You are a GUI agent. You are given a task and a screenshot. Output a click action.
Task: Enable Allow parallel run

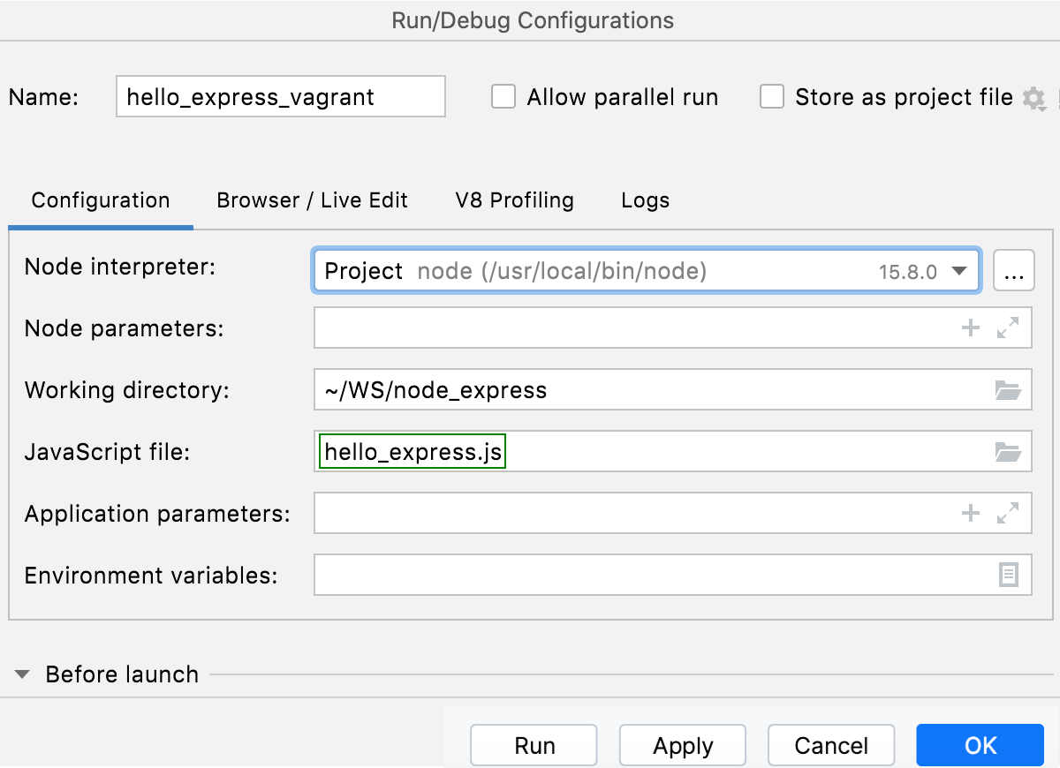point(503,97)
